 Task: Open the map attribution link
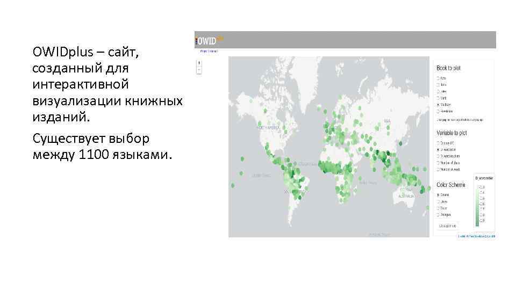coord(477,236)
